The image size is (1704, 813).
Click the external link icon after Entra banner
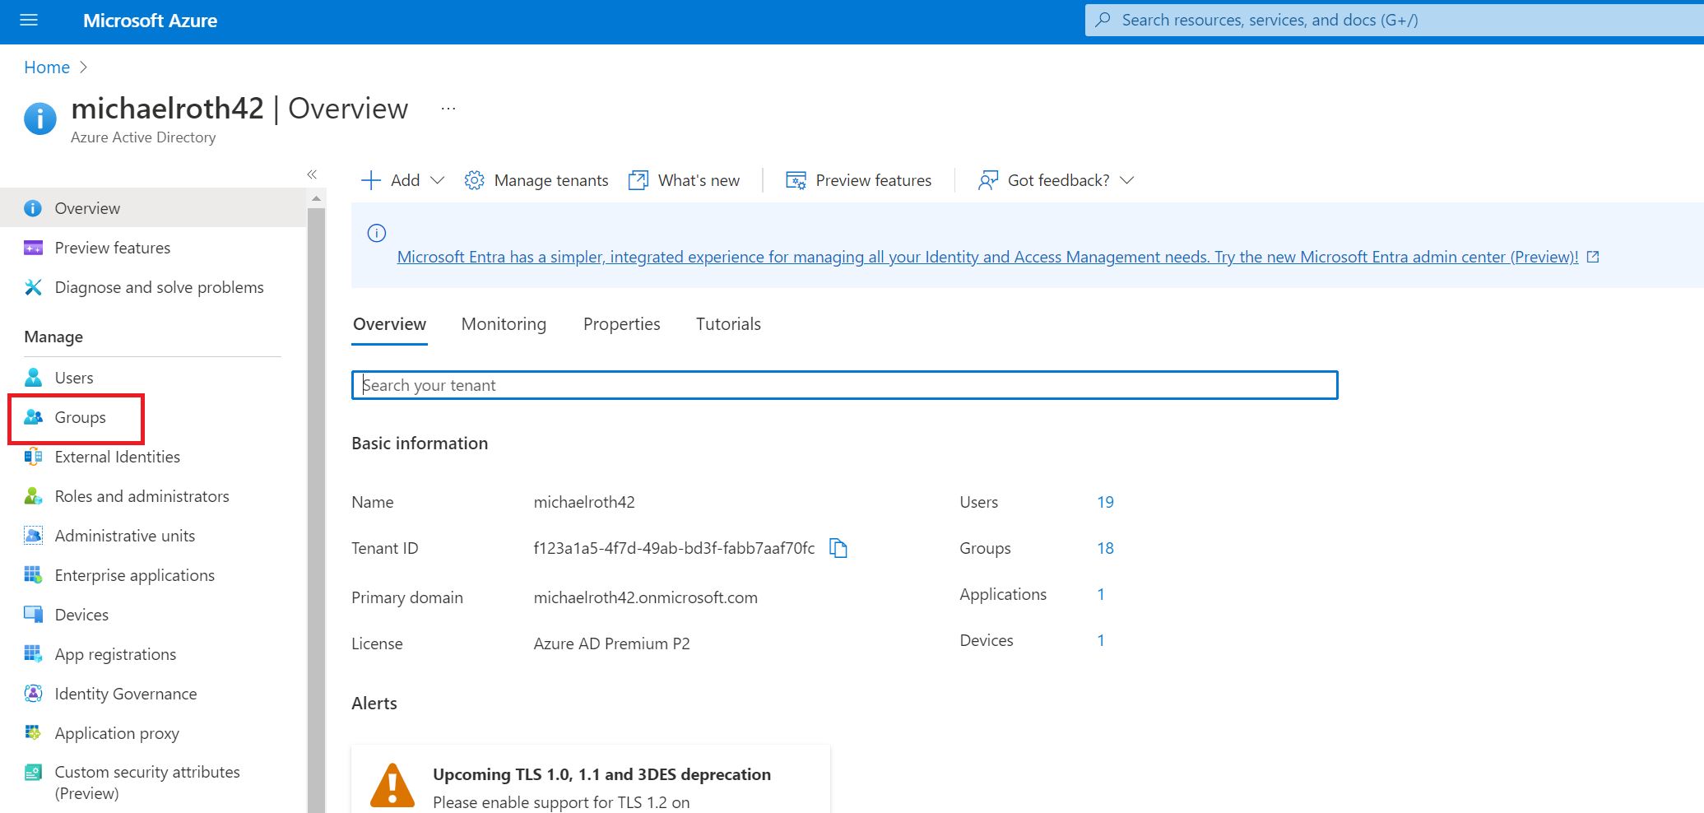pyautogui.click(x=1593, y=257)
